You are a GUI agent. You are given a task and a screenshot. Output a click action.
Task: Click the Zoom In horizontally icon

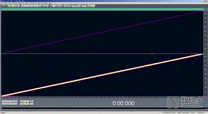pos(22,102)
